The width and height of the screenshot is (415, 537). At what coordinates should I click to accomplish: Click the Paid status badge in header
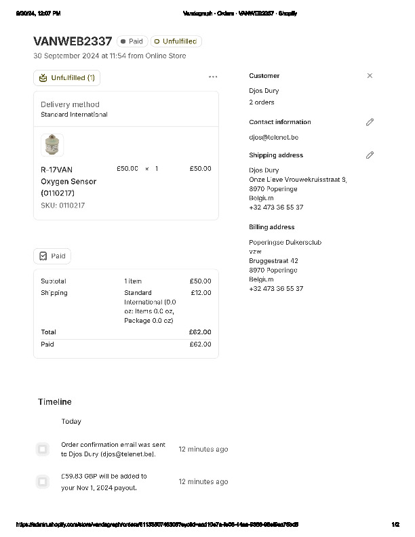[x=132, y=41]
